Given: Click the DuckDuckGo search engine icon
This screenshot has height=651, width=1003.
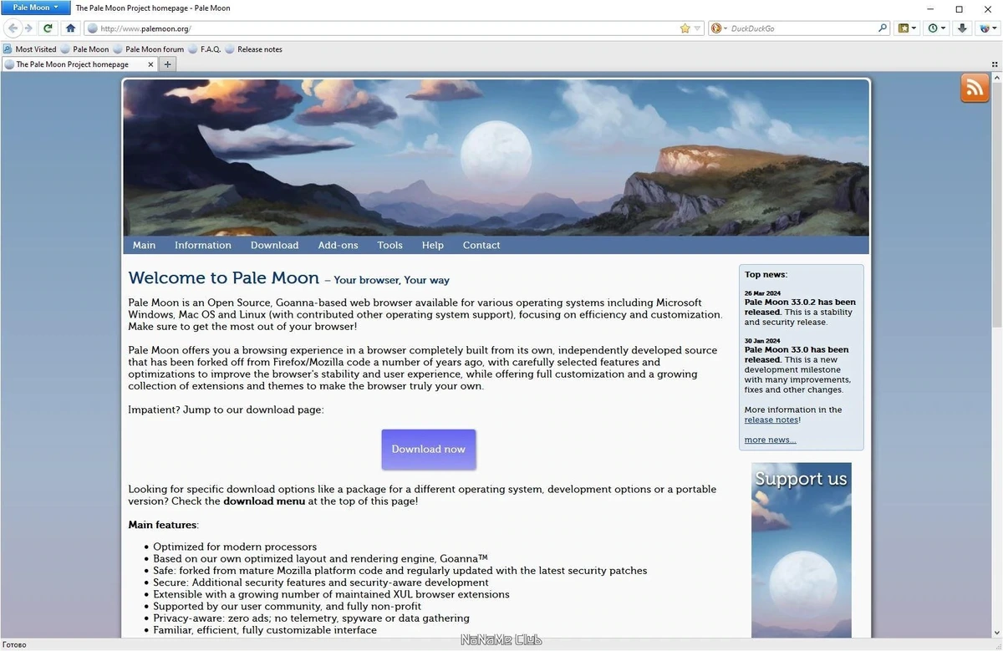Looking at the screenshot, I should [x=715, y=28].
